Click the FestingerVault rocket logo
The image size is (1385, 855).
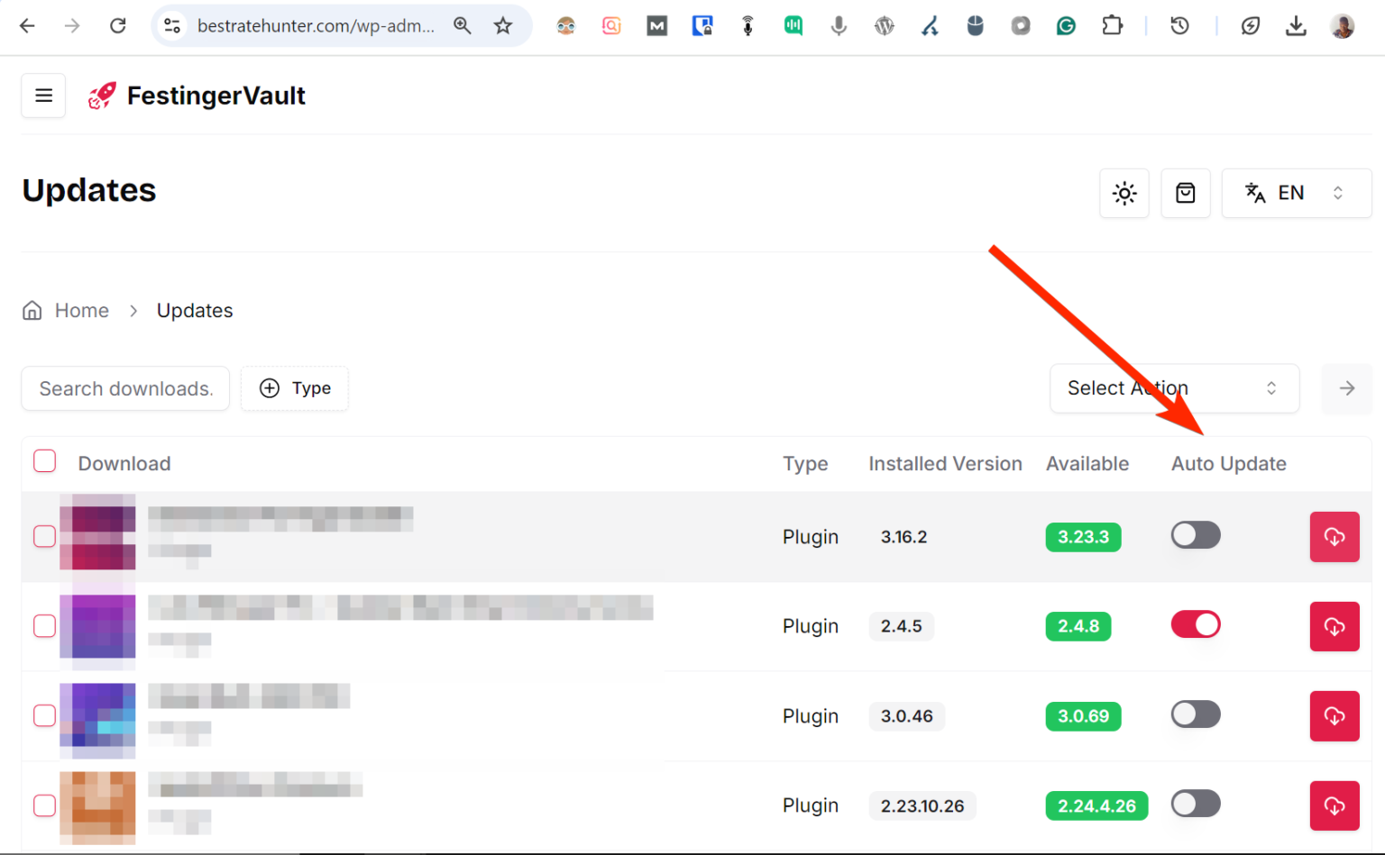click(x=101, y=95)
